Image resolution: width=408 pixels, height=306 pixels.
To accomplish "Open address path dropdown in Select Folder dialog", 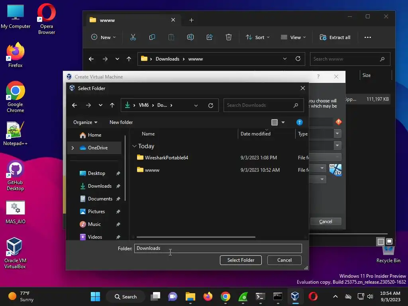I will [196, 105].
